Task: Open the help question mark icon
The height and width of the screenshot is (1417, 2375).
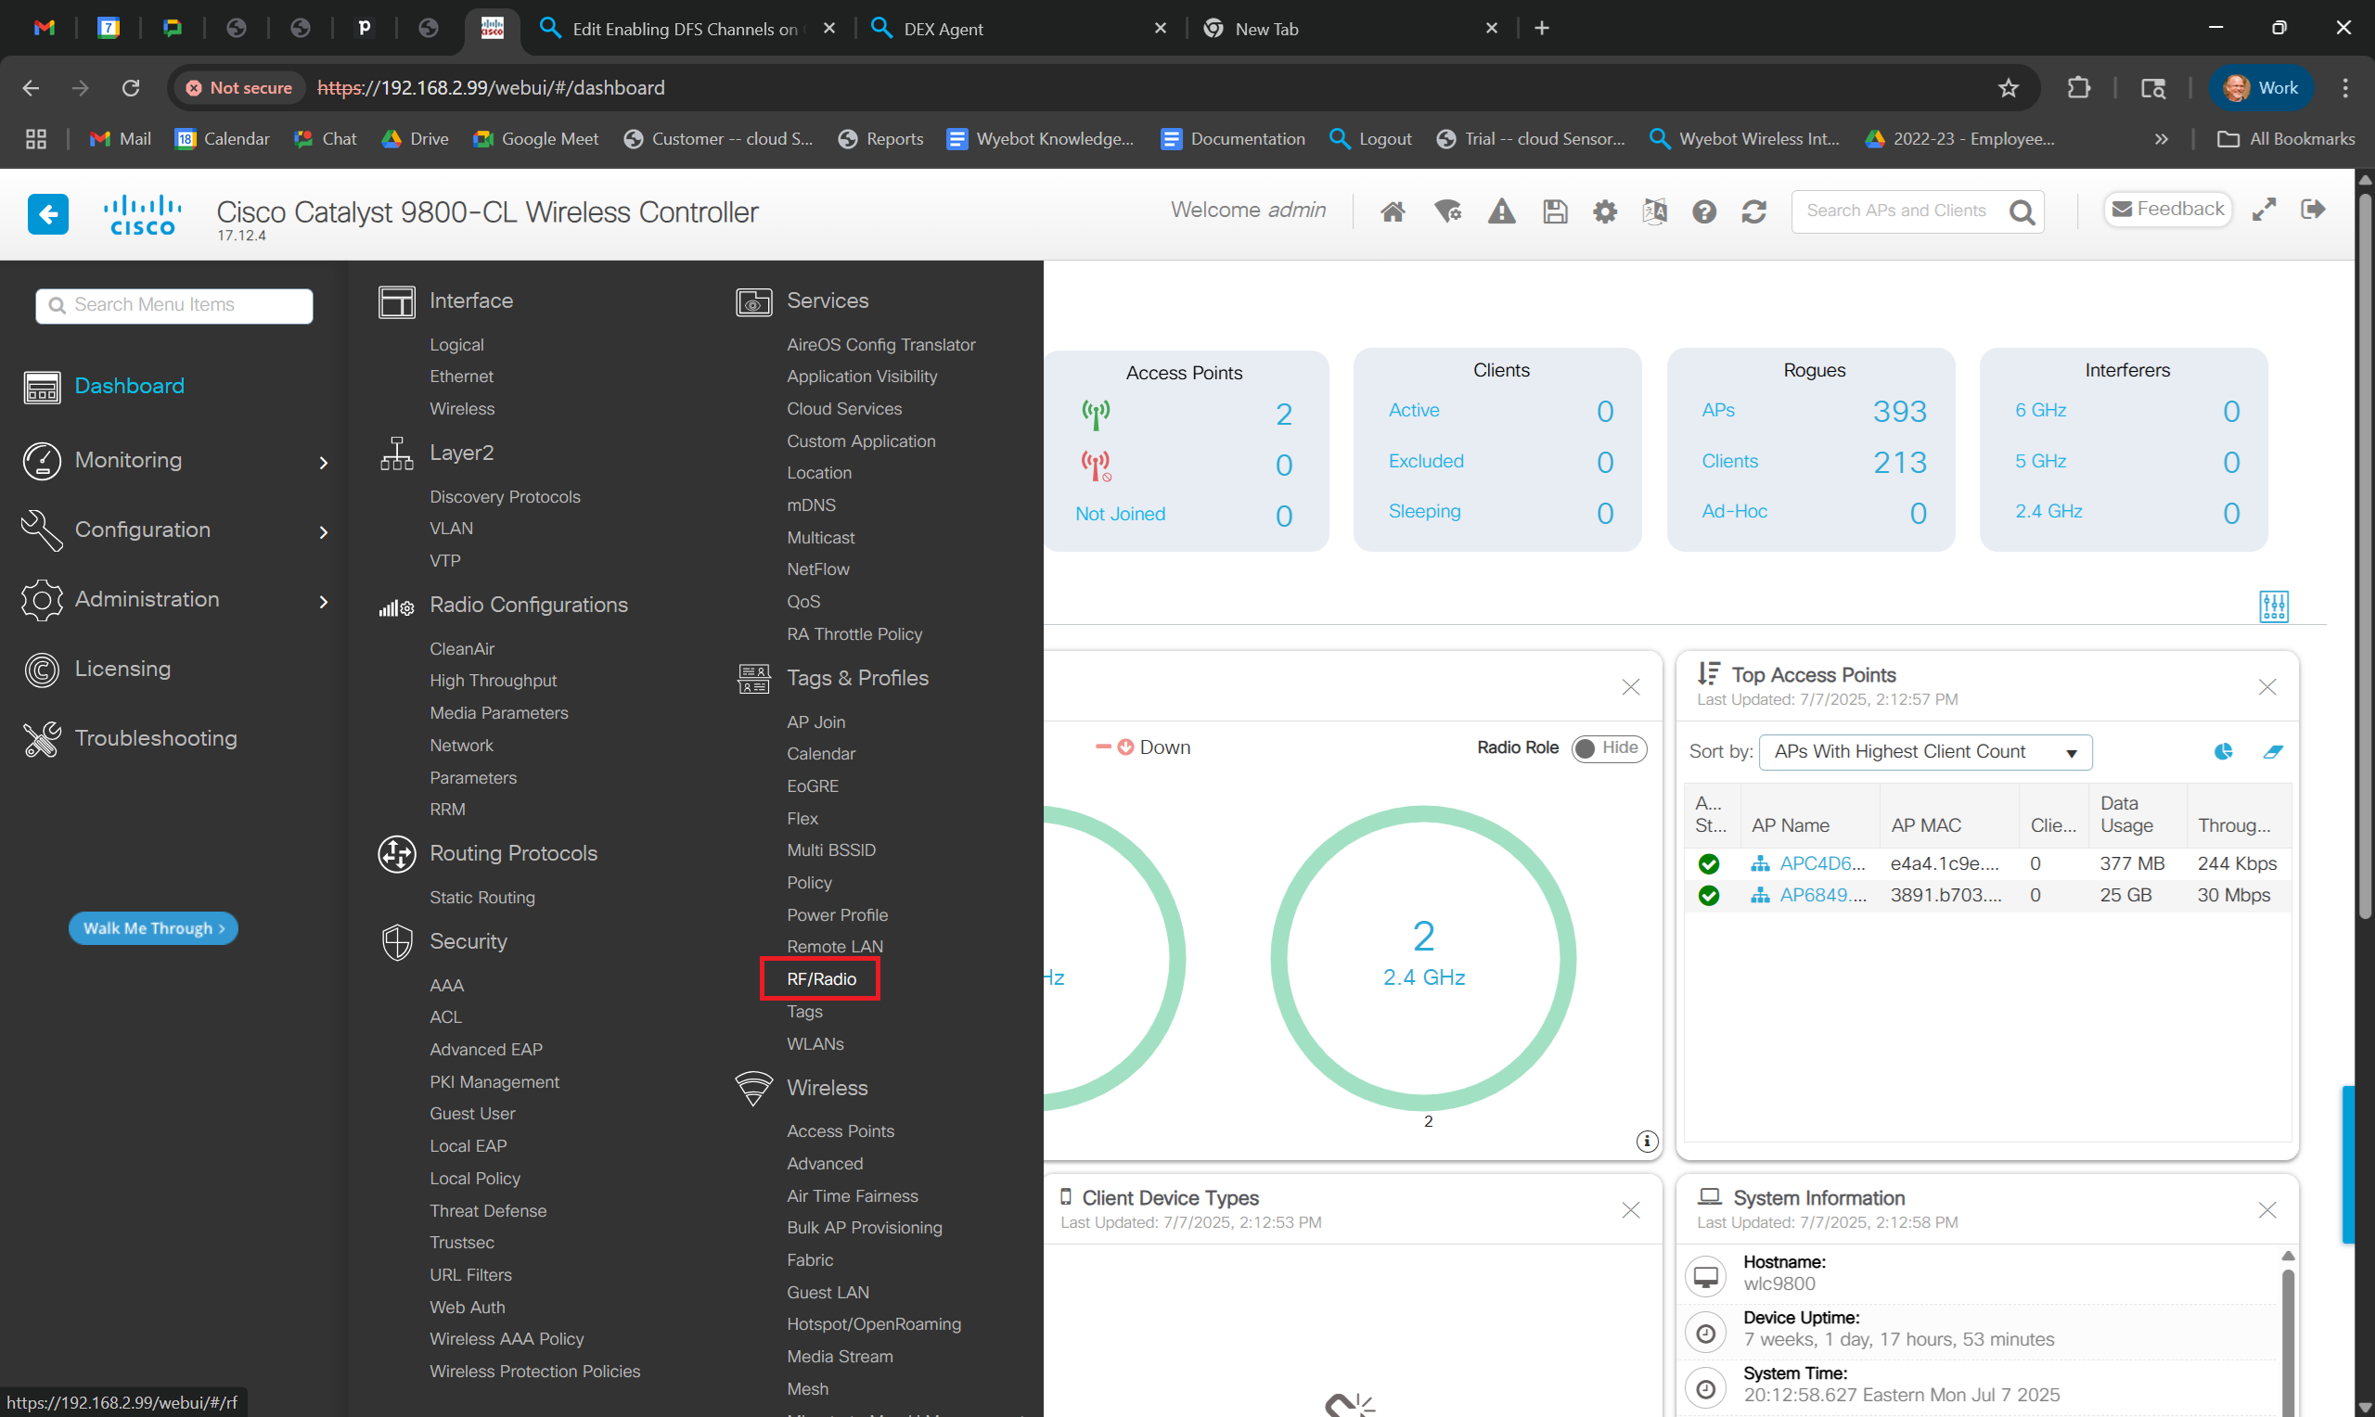Action: coord(1704,211)
